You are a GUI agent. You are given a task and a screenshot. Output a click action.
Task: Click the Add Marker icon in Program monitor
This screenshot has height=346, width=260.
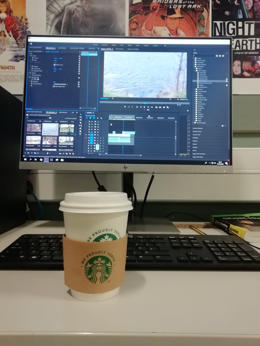[125, 107]
